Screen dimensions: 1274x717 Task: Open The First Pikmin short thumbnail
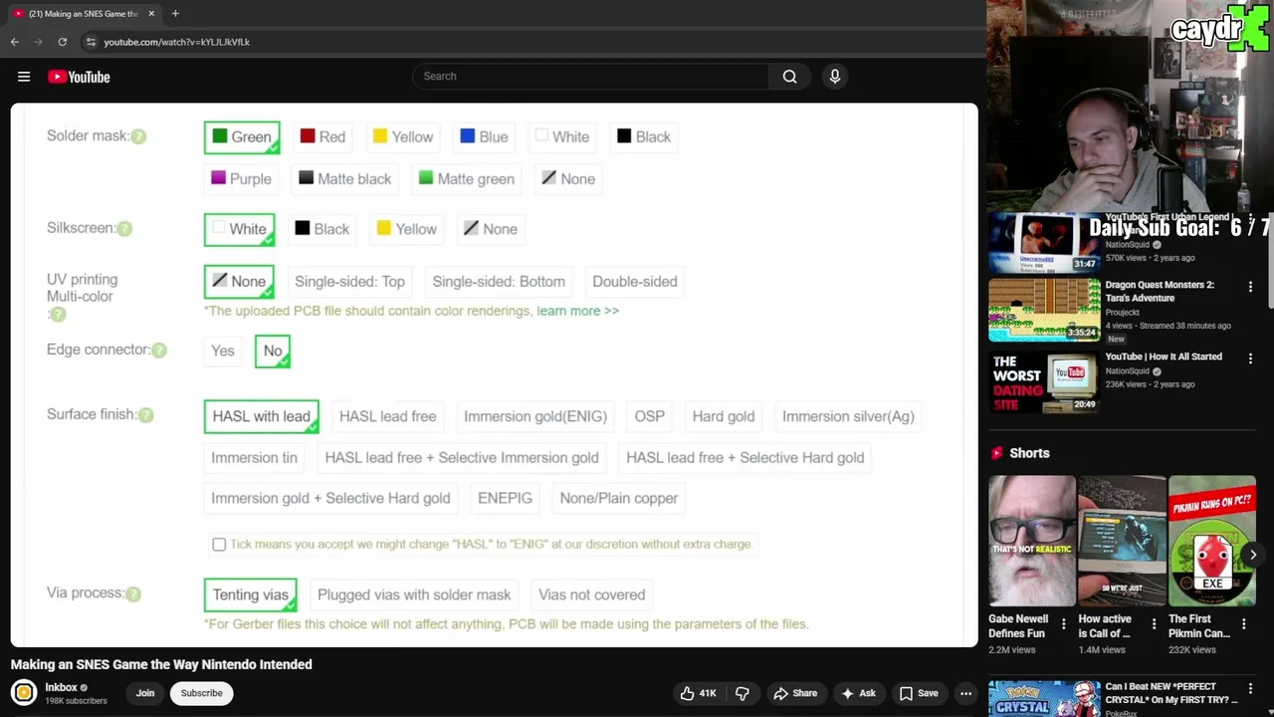click(1212, 541)
